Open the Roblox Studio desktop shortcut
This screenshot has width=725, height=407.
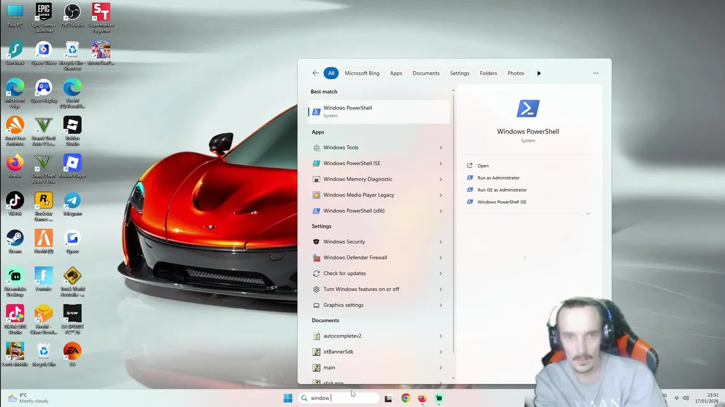pos(72,131)
